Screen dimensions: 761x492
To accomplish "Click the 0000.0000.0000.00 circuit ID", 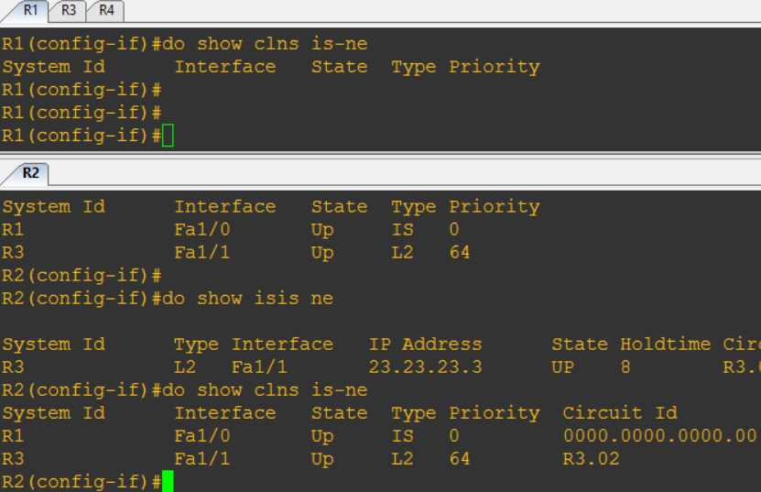I will tap(659, 436).
